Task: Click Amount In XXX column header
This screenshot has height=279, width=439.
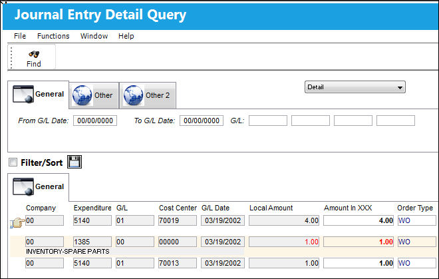Action: 348,208
